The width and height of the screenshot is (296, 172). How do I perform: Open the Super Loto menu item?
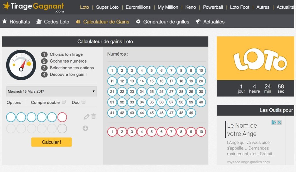pyautogui.click(x=107, y=7)
